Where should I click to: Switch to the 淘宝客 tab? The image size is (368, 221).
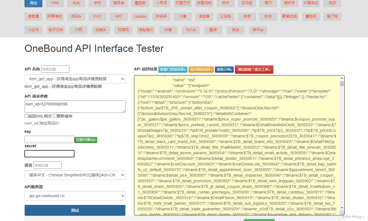pos(204,17)
